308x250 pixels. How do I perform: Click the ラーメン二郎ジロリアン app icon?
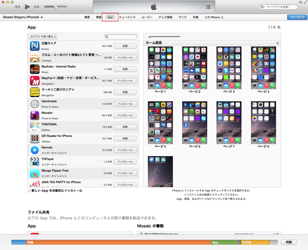(35, 92)
